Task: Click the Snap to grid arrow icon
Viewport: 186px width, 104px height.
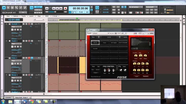Action: pos(32,8)
